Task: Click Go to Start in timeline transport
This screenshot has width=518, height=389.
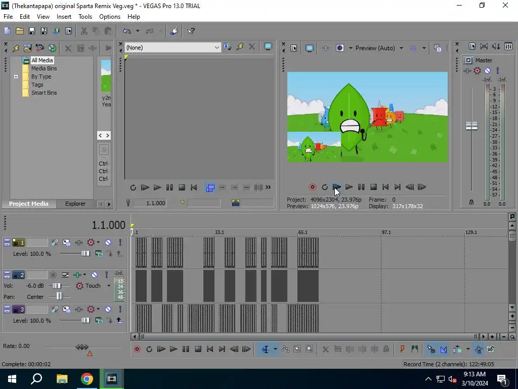Action: (x=210, y=349)
